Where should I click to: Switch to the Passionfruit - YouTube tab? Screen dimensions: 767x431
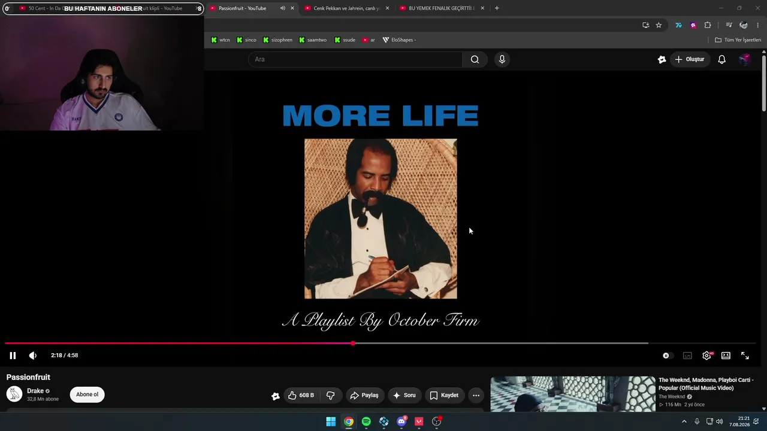242,8
